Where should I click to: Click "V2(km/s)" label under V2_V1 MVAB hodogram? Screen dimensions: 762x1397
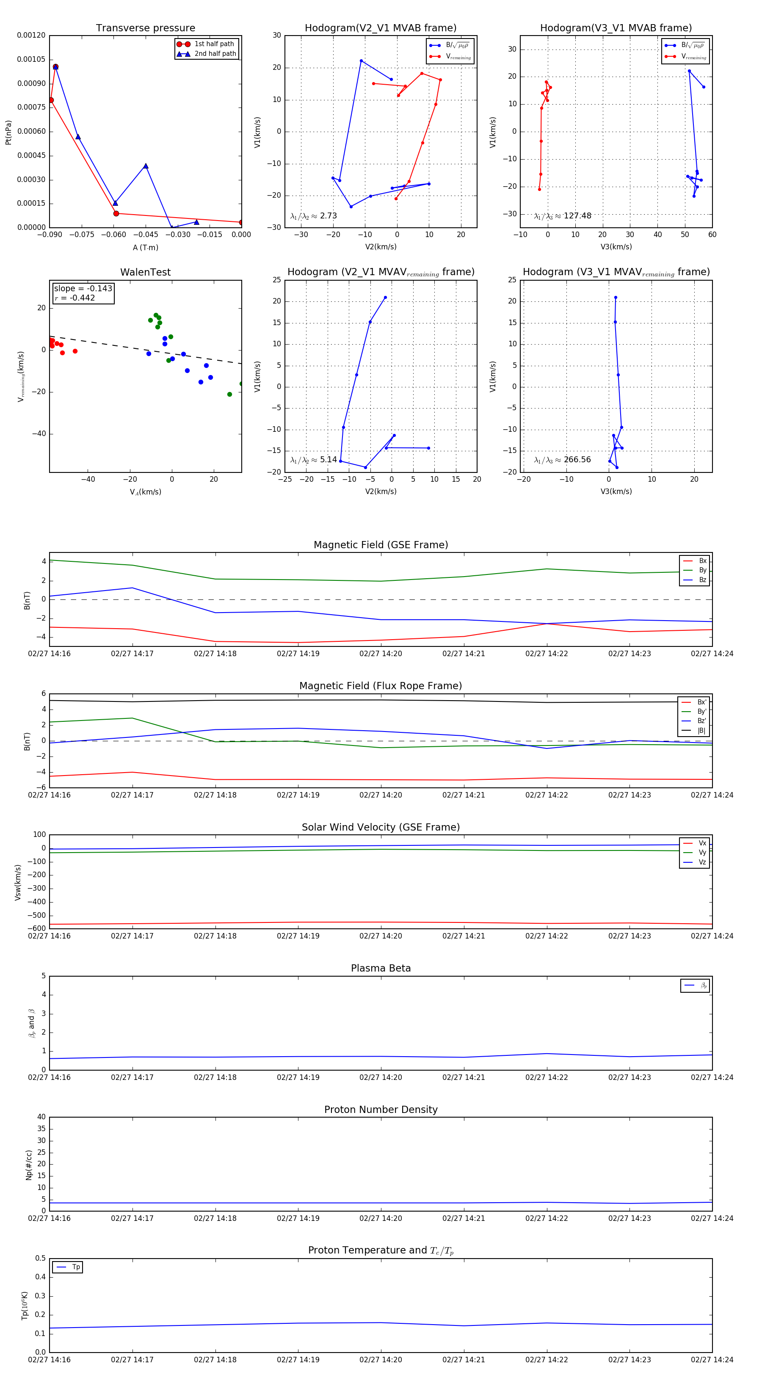pos(381,247)
